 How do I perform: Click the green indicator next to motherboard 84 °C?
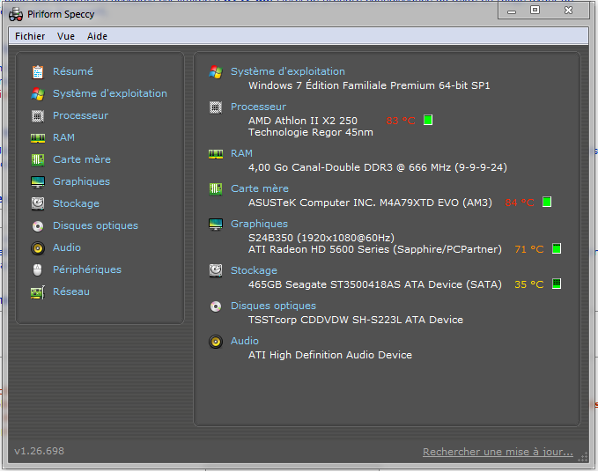pyautogui.click(x=547, y=202)
